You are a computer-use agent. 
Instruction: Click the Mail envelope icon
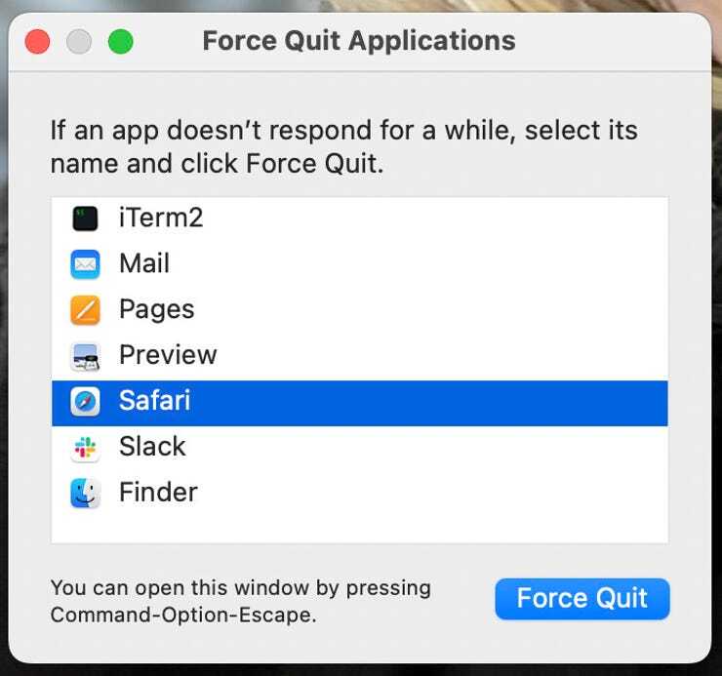click(x=85, y=263)
